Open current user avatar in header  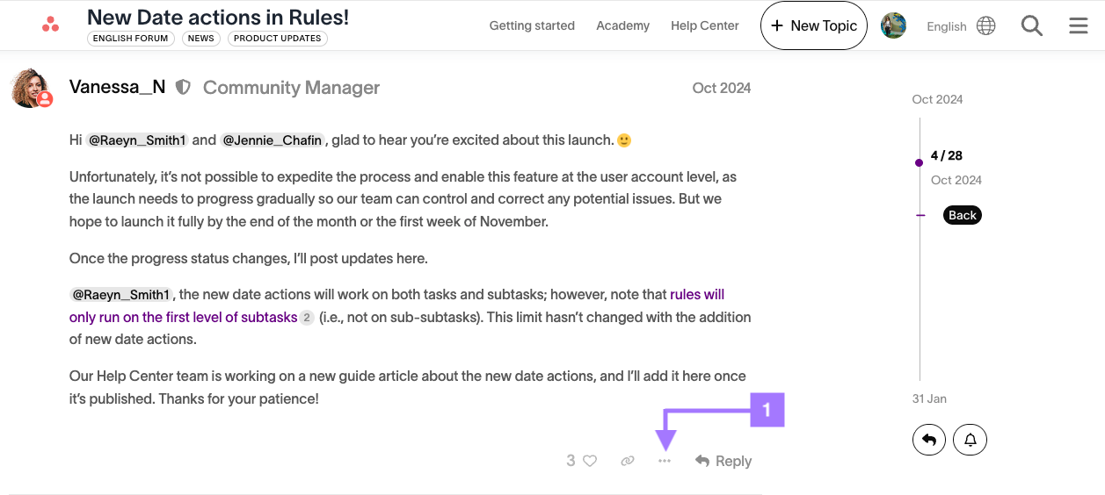[x=893, y=25]
